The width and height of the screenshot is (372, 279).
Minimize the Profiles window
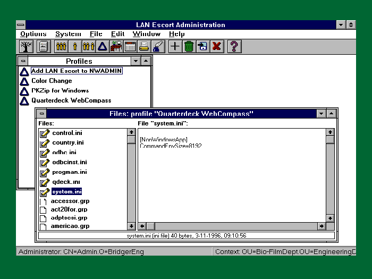point(136,61)
